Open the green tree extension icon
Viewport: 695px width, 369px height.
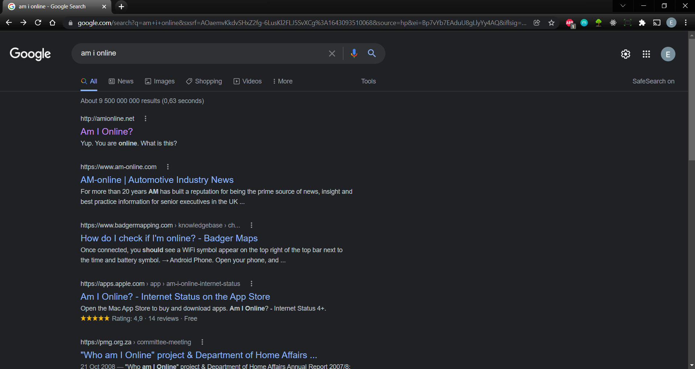pyautogui.click(x=598, y=22)
